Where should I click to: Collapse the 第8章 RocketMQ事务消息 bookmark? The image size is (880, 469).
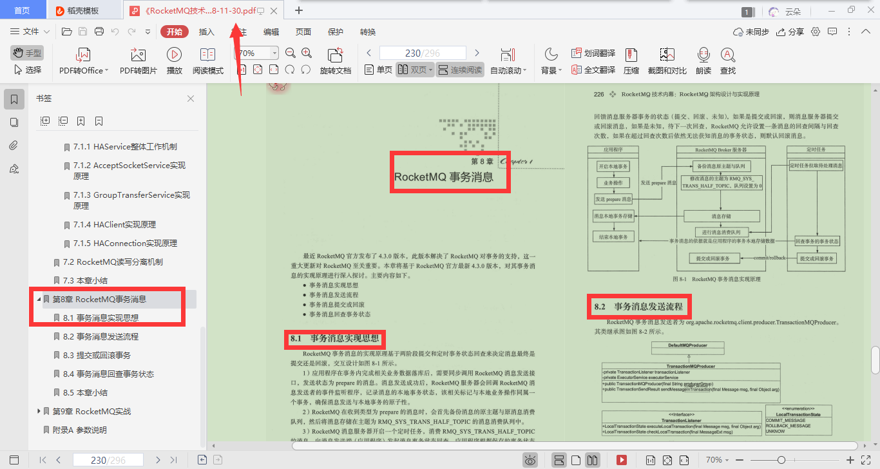click(x=39, y=299)
